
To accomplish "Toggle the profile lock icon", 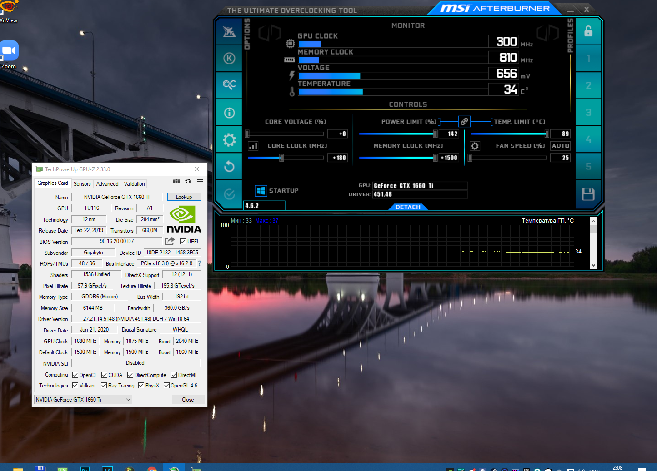I will click(x=588, y=31).
